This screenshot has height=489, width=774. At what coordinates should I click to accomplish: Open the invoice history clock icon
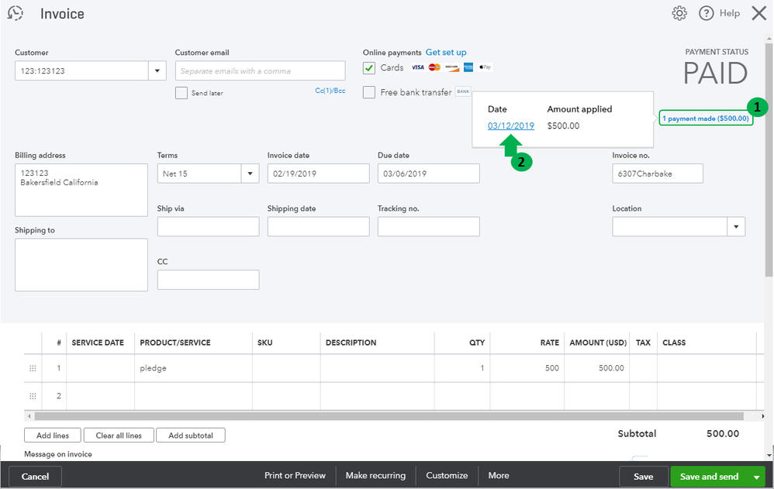[15, 13]
